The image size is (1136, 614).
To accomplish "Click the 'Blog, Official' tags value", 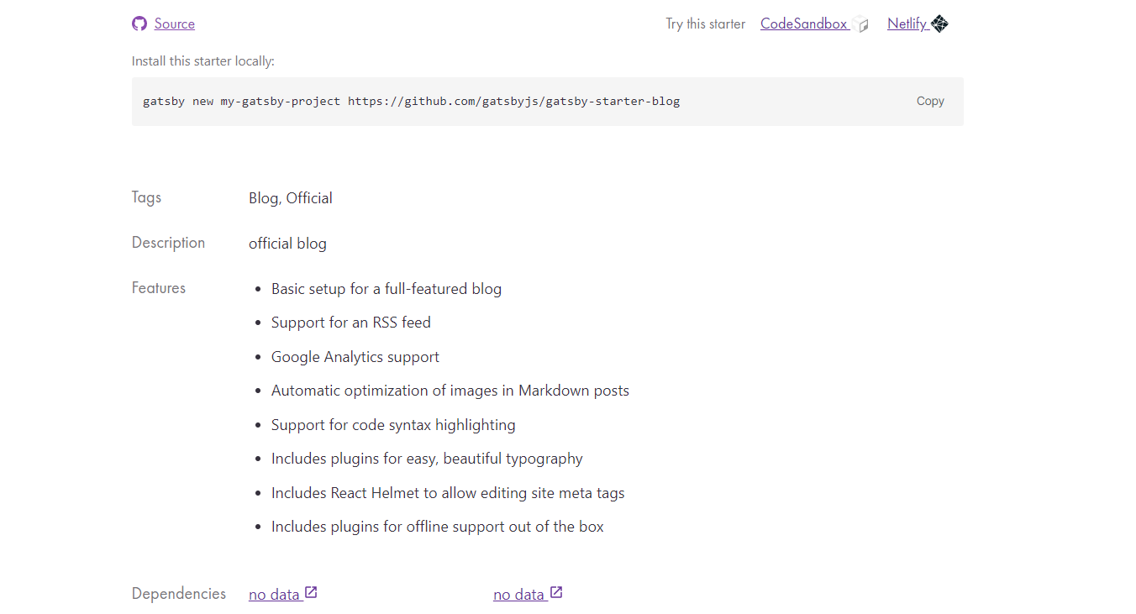I will click(291, 198).
